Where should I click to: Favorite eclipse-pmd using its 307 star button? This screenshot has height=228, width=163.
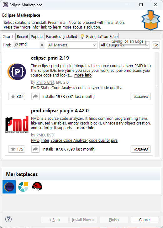[x=17, y=96]
